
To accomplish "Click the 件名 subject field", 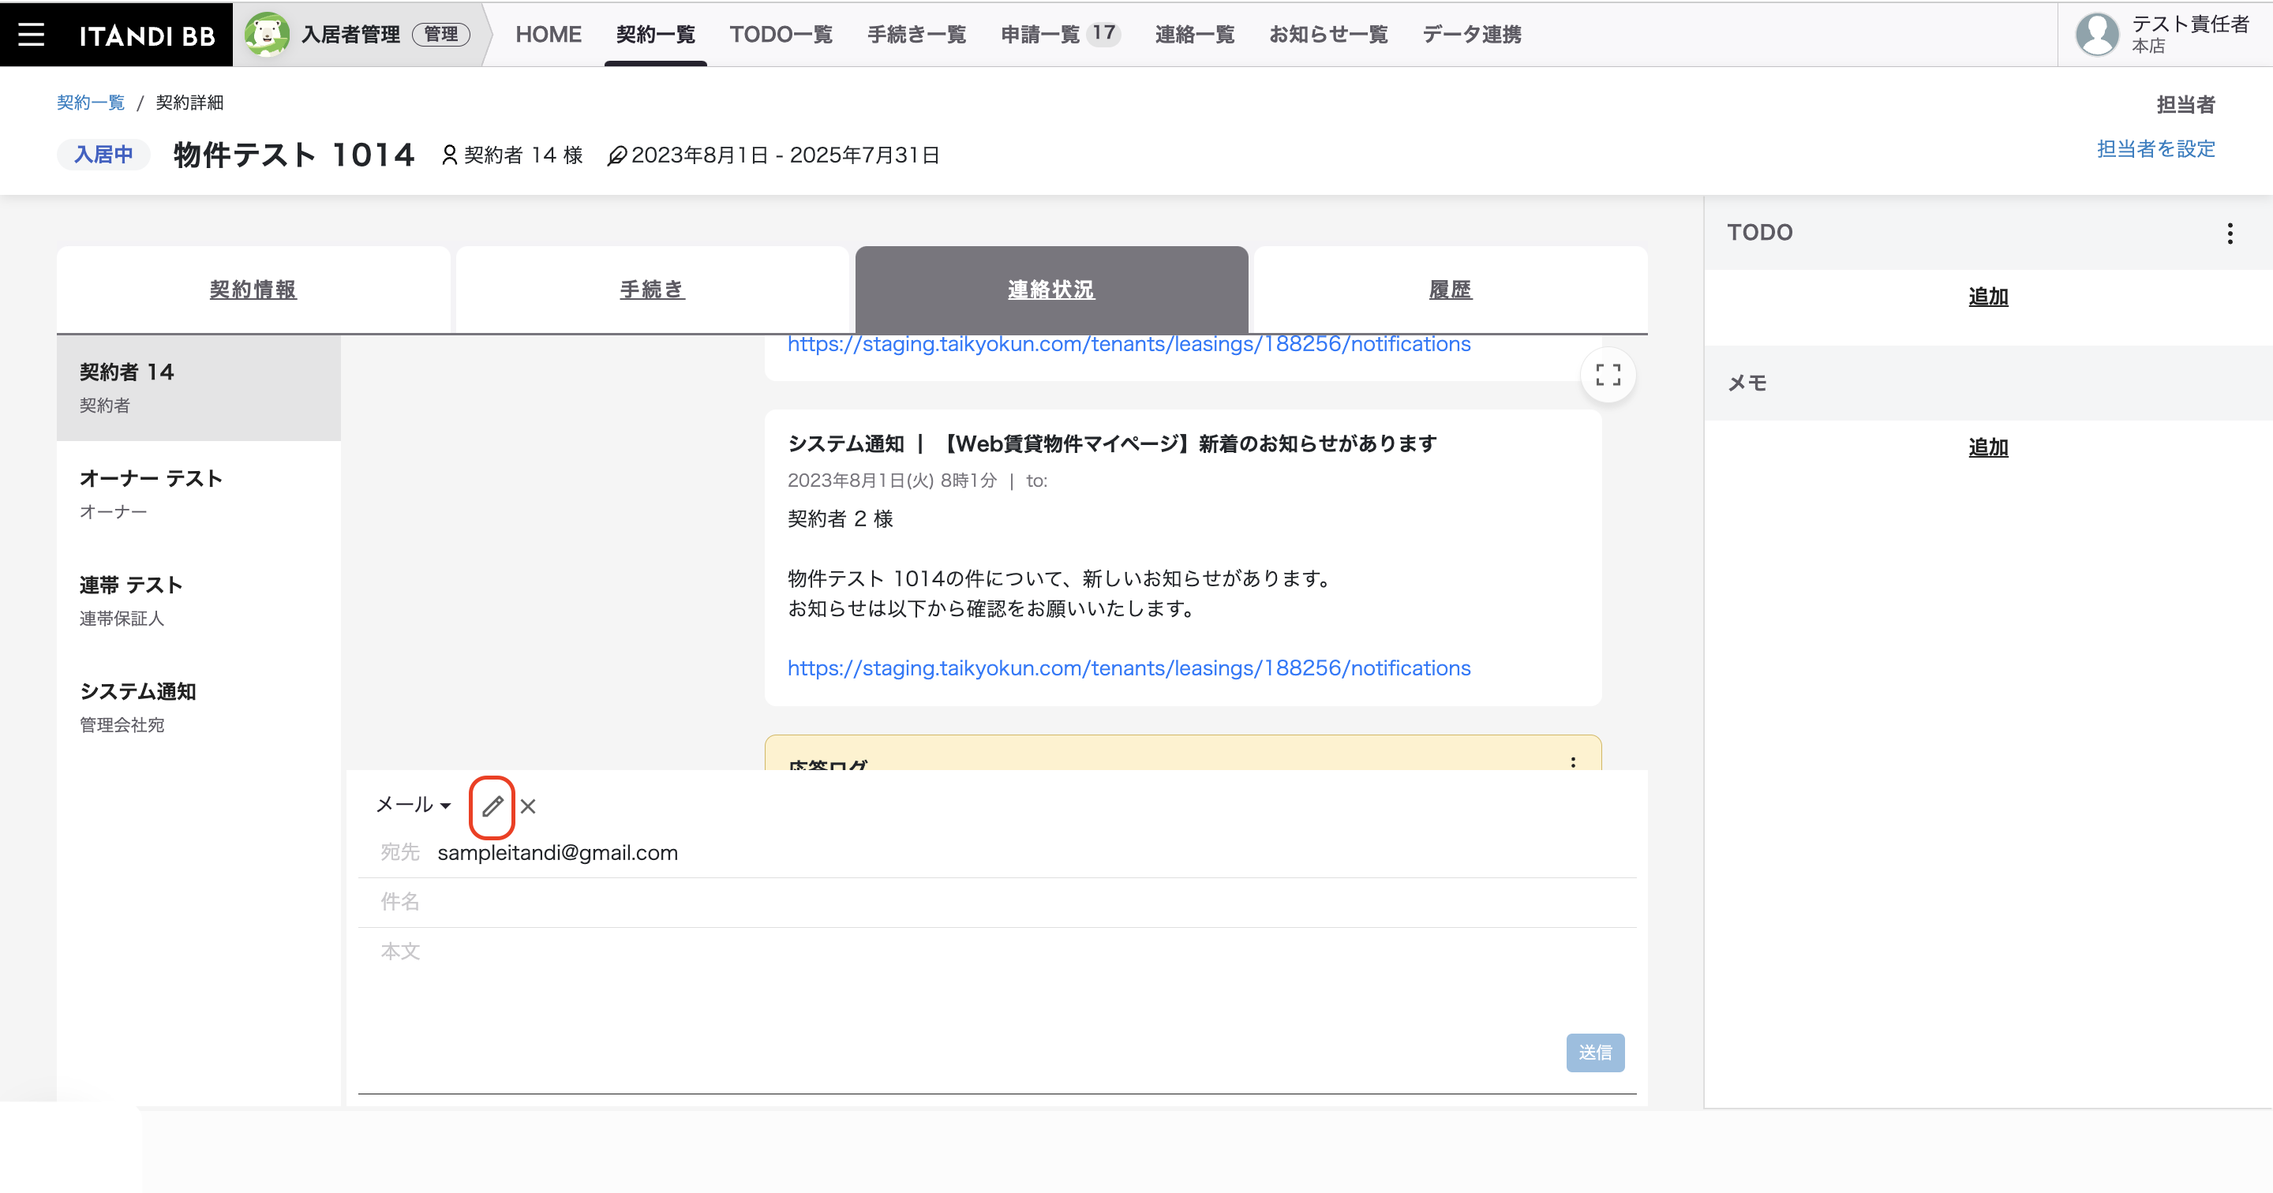I will point(997,902).
